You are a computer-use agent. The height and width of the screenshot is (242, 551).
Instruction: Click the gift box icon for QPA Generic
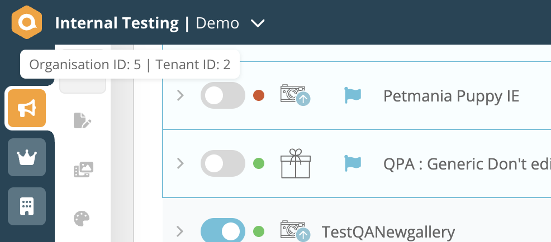(x=294, y=163)
